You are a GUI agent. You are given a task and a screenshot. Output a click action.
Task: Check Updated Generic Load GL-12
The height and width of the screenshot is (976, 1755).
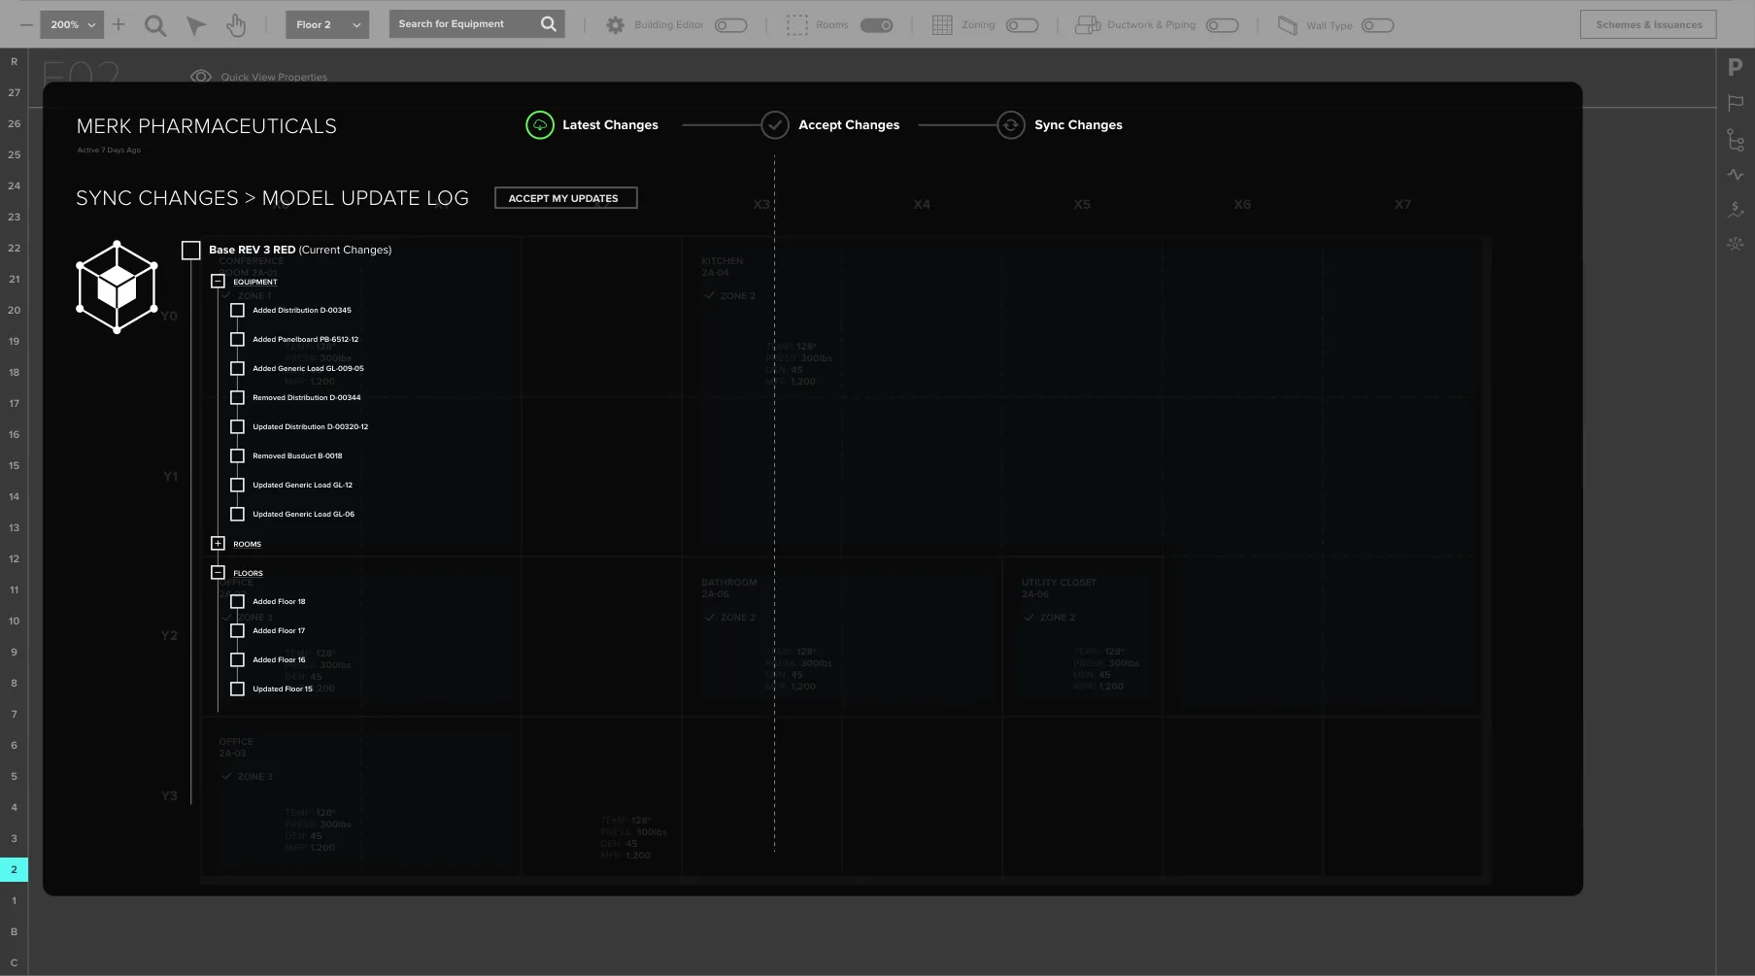(x=237, y=486)
